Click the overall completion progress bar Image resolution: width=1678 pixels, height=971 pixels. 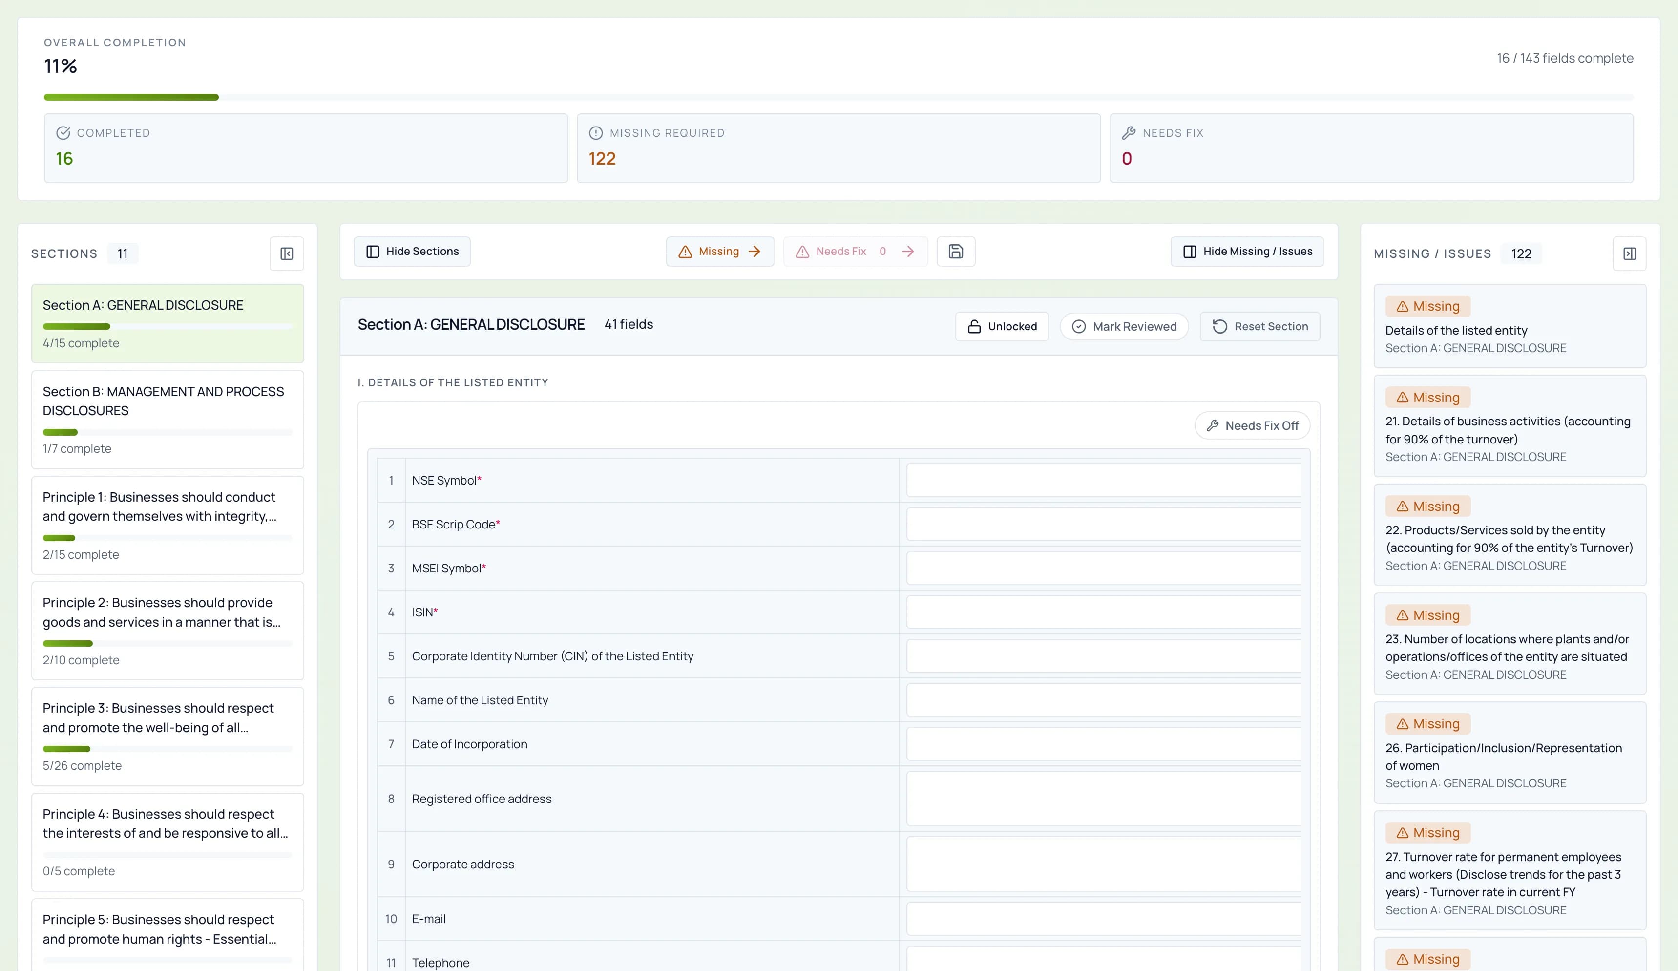click(x=839, y=97)
